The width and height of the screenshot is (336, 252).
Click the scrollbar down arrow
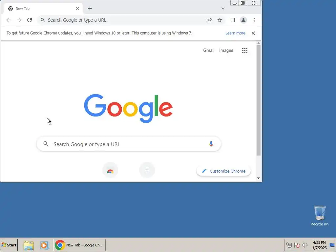coord(259,178)
